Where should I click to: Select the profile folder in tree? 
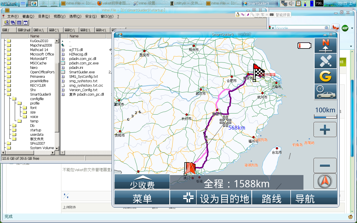35,103
